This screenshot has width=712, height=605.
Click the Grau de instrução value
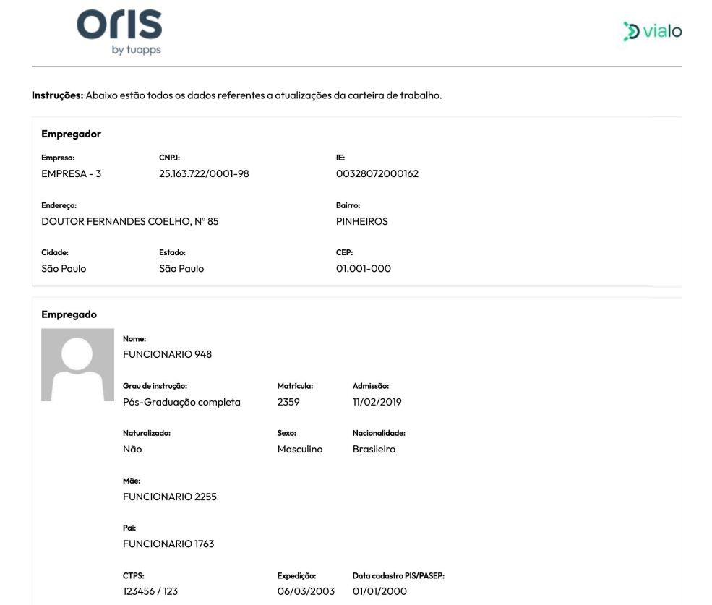pyautogui.click(x=181, y=402)
